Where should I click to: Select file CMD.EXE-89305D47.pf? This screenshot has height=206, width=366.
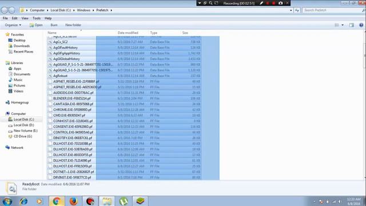[x=69, y=115]
